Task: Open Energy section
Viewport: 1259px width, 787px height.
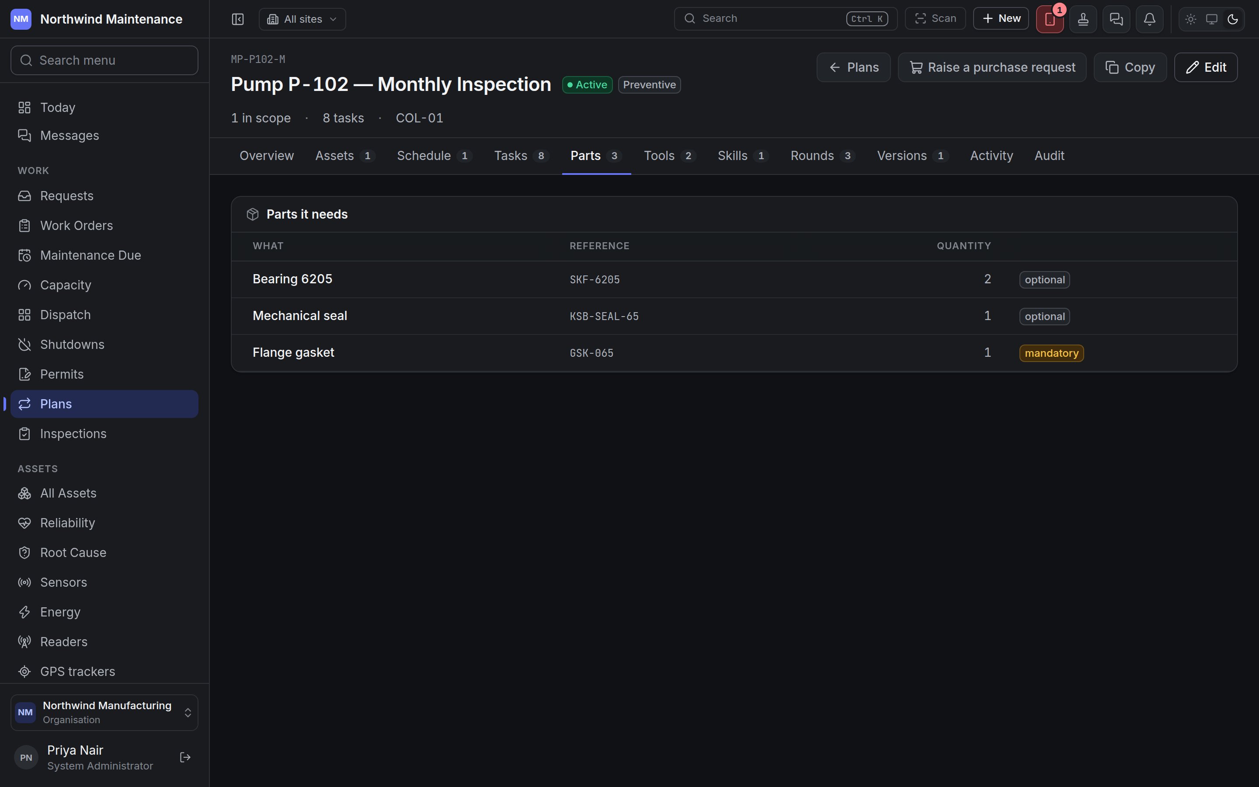Action: point(104,612)
